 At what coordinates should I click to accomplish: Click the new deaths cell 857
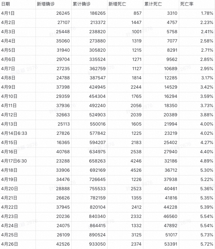tap(137, 13)
